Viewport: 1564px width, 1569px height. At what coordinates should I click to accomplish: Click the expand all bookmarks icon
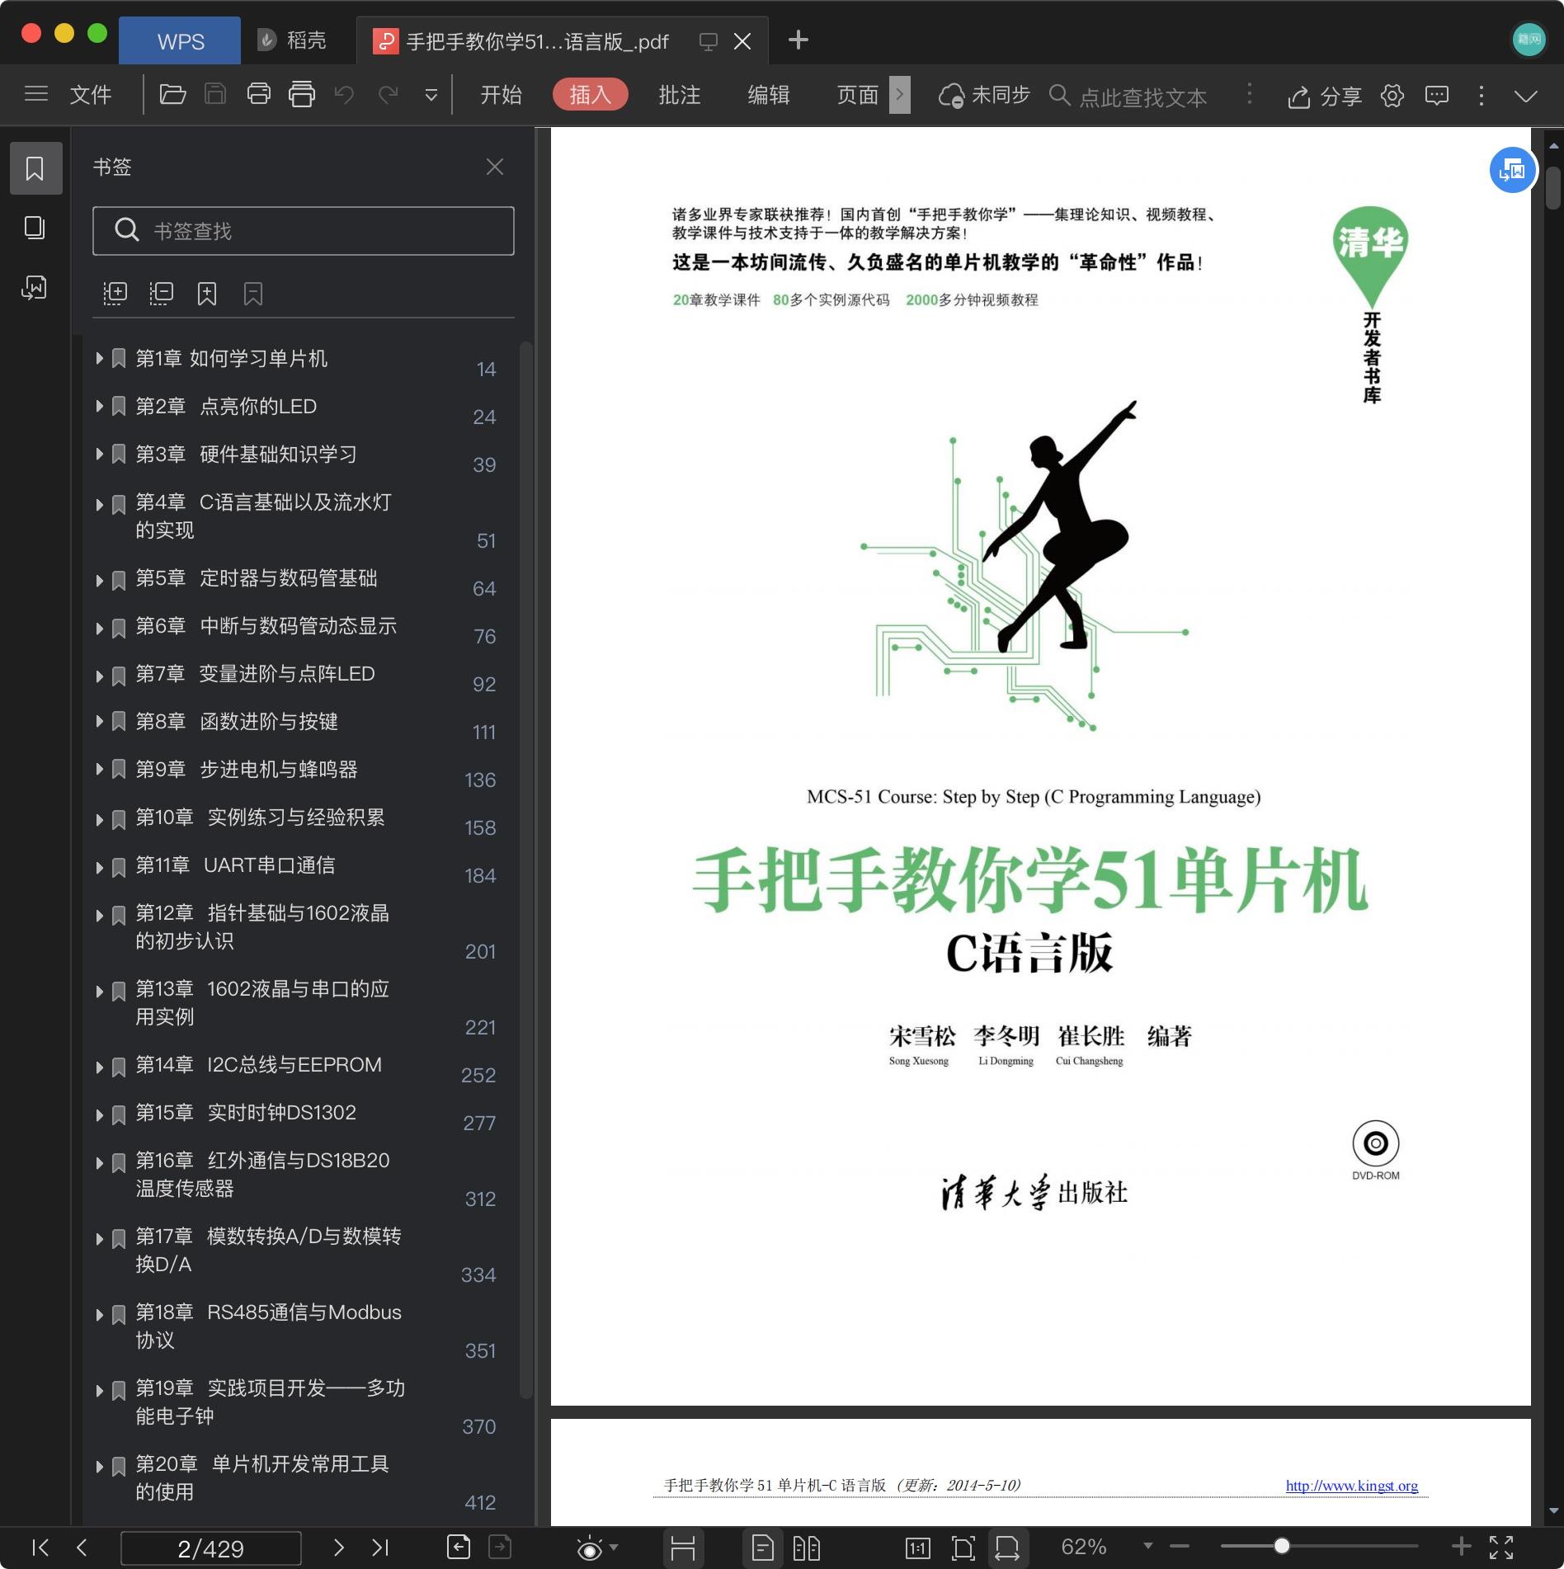(115, 293)
